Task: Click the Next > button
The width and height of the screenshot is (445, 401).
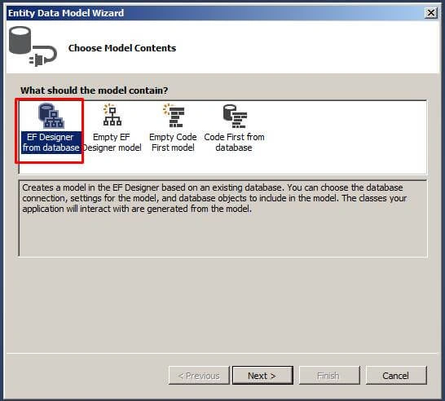Action: pyautogui.click(x=262, y=376)
